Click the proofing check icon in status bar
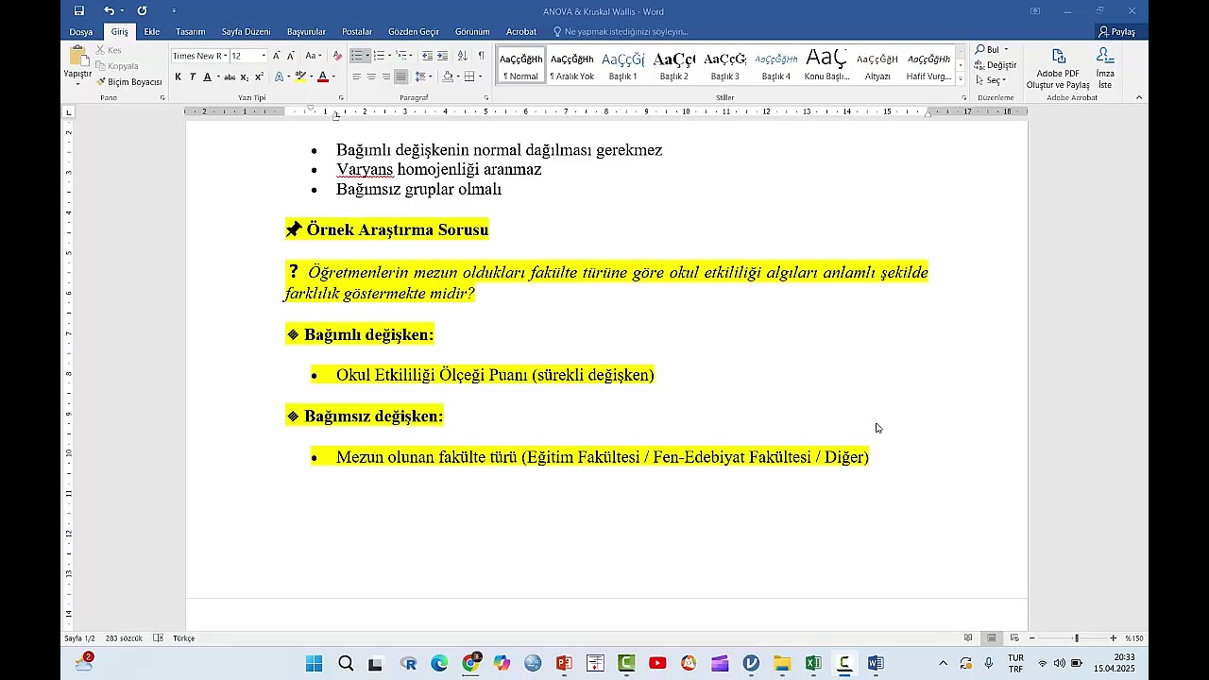 coord(158,638)
